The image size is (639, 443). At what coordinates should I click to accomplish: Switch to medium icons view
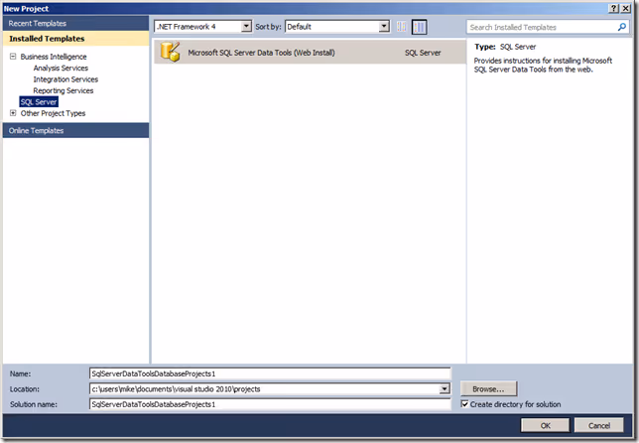point(419,27)
